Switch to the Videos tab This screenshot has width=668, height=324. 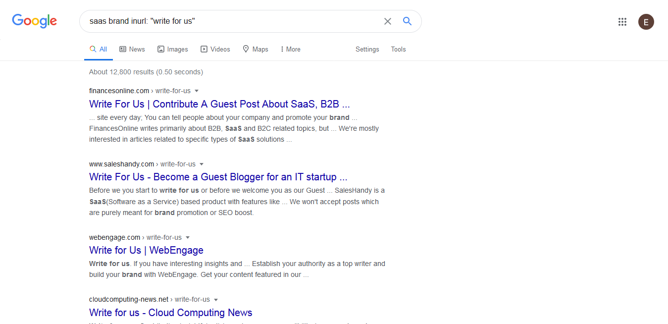click(215, 49)
